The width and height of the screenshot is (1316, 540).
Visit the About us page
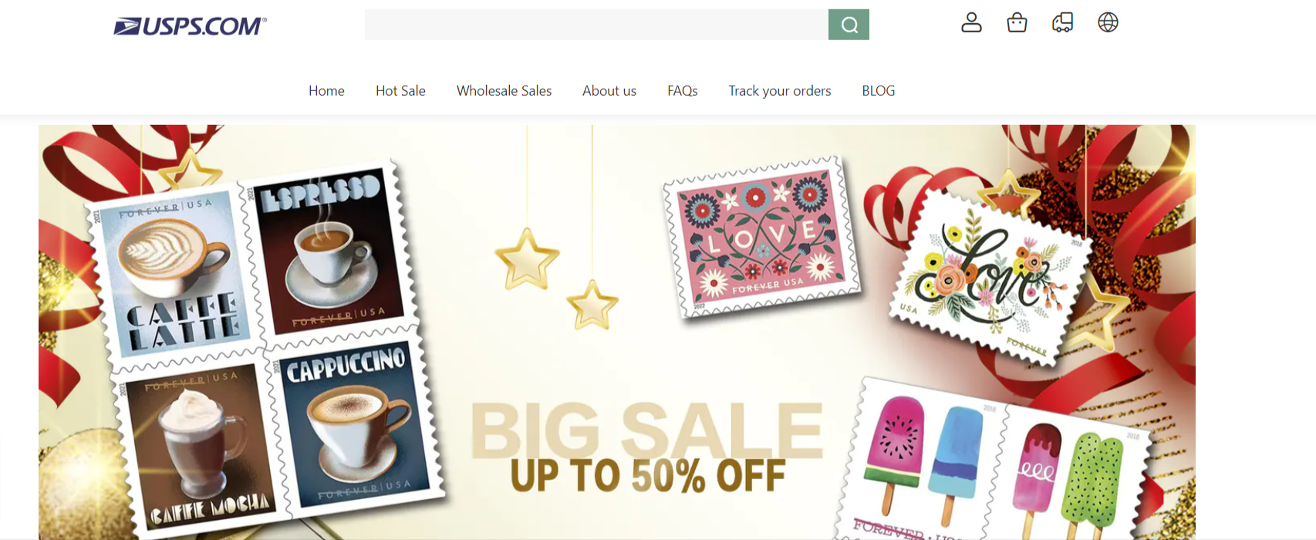(x=609, y=91)
